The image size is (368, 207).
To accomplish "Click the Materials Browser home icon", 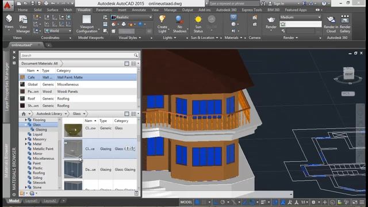I will click(24, 114).
